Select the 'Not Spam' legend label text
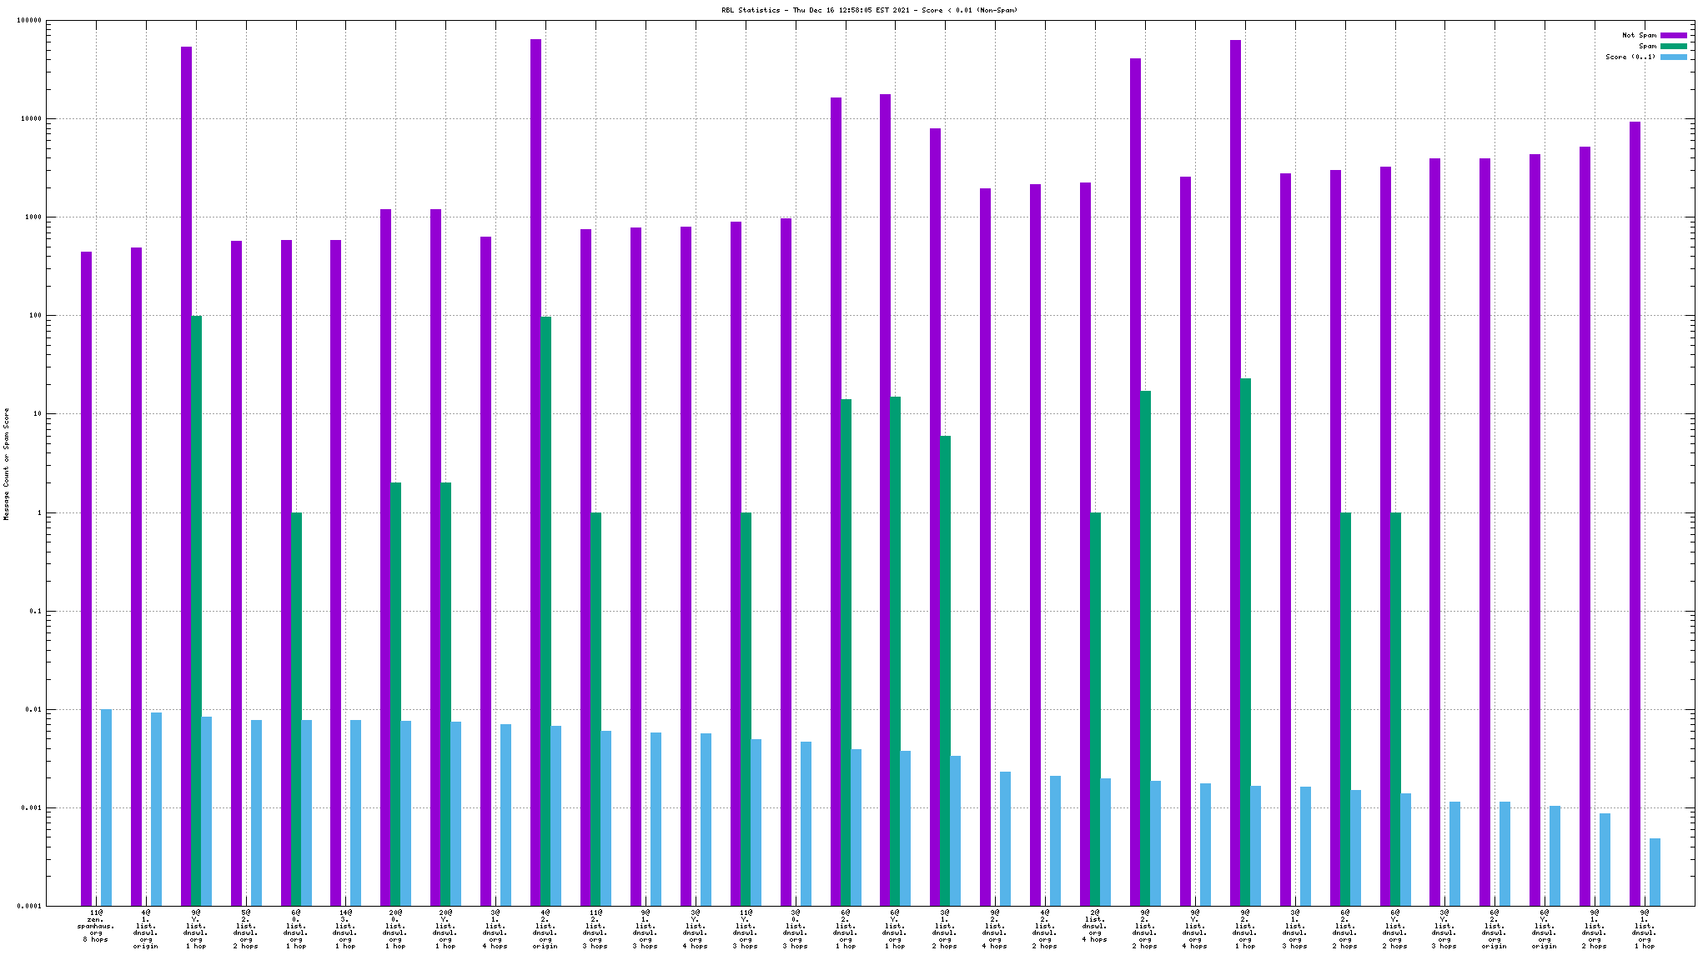 [x=1639, y=35]
